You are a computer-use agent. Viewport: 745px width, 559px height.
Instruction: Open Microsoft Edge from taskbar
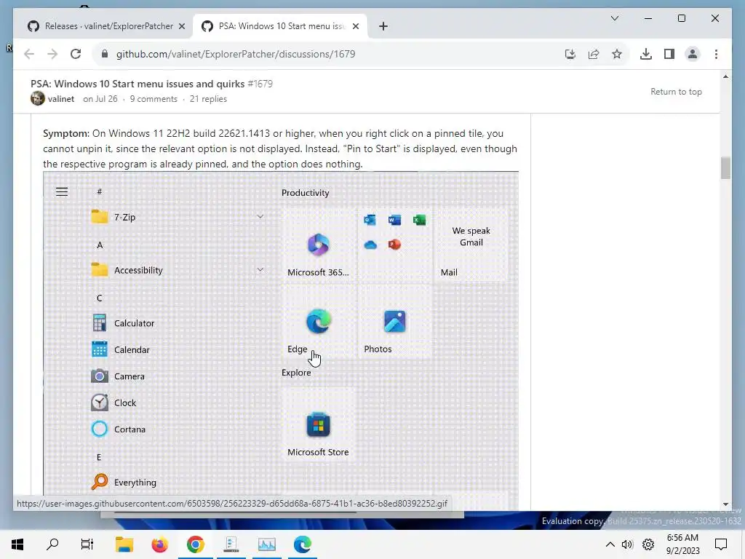click(x=302, y=544)
